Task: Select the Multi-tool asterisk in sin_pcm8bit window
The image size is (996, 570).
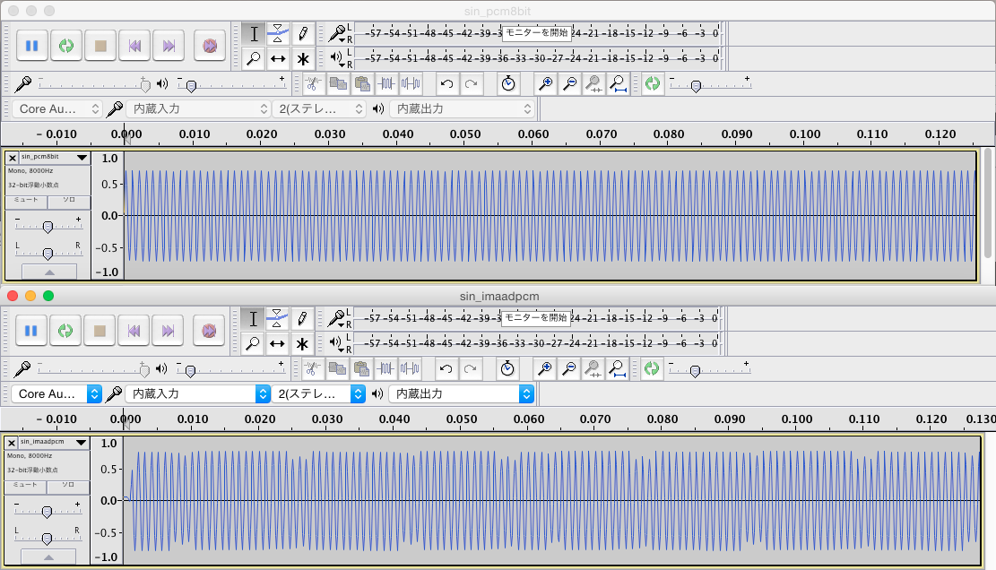Action: pyautogui.click(x=303, y=59)
